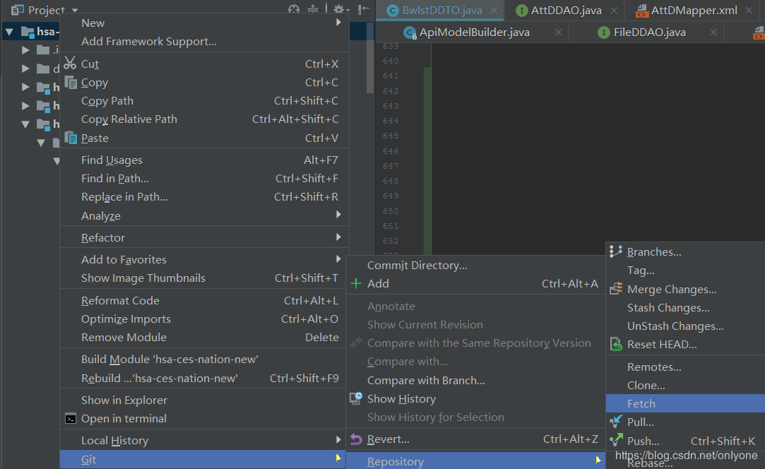The height and width of the screenshot is (469, 765).
Task: Click the Merge Changes icon
Action: pos(615,289)
